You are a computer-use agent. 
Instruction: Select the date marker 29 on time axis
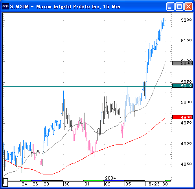46,184
